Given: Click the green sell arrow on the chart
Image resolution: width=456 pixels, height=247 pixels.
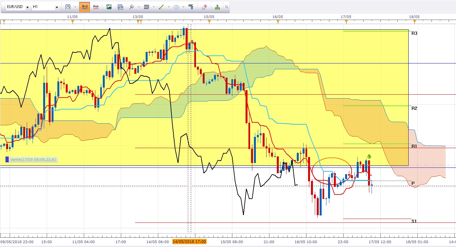Looking at the screenshot, I should click(369, 157).
